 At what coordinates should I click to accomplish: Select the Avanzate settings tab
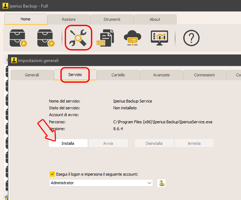point(161,75)
